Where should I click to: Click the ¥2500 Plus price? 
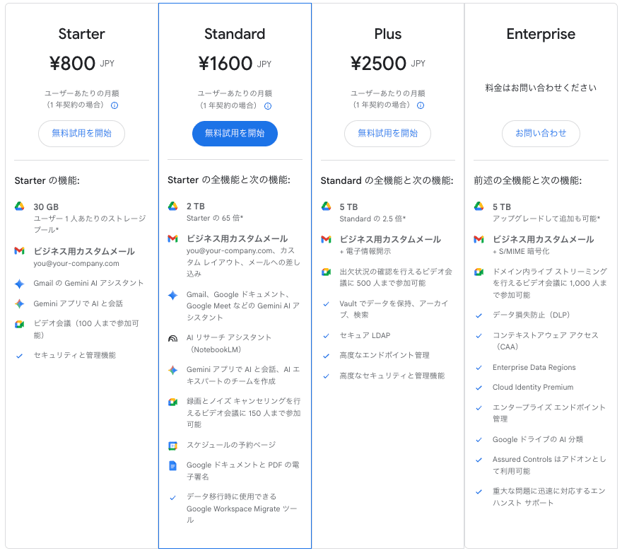click(x=378, y=64)
